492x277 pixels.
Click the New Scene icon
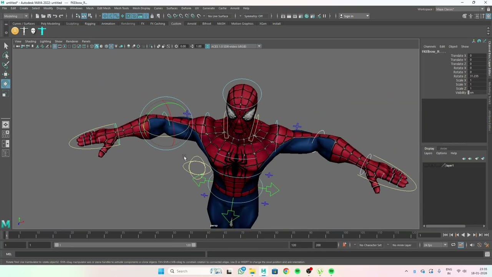[37, 16]
